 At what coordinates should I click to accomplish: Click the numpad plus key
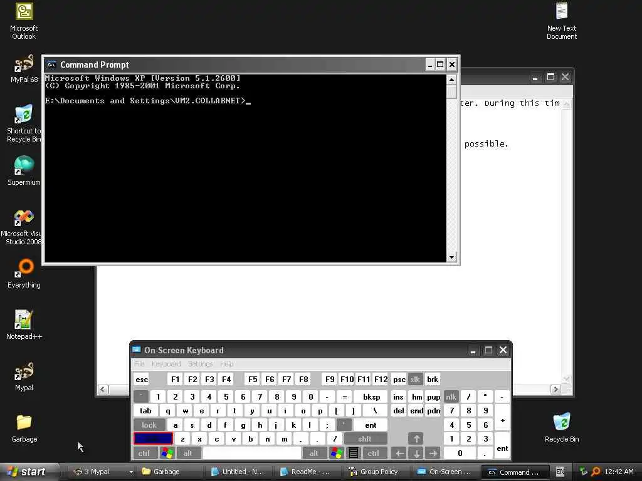502,418
